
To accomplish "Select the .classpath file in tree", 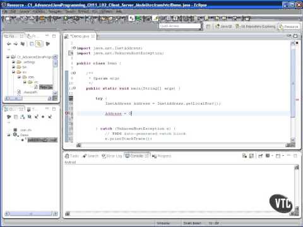I will pyautogui.click(x=27, y=92).
